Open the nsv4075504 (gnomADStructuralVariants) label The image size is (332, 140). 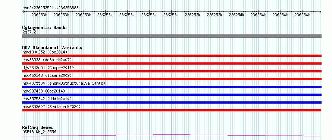click(x=64, y=83)
